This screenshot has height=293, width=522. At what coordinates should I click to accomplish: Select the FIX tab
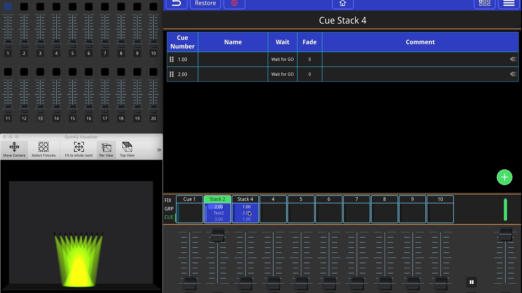click(x=168, y=200)
